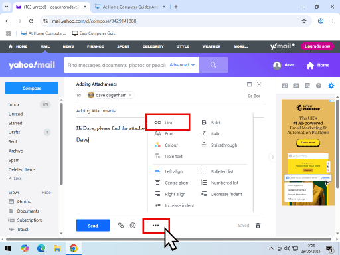Open the emoji picker icon
340x255 pixels.
tap(133, 226)
